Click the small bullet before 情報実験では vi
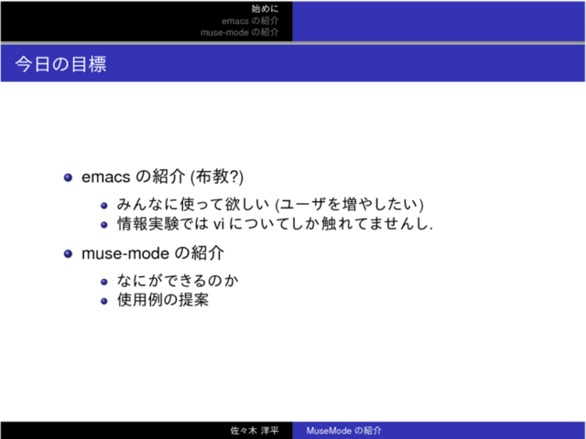 click(105, 223)
